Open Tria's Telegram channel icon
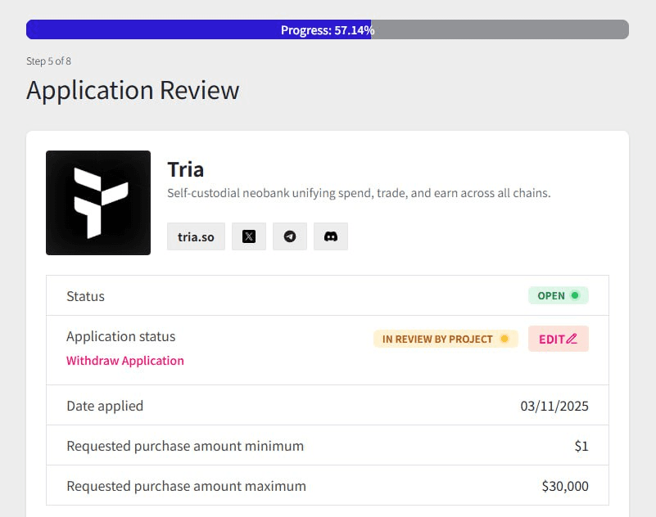The width and height of the screenshot is (656, 517). pyautogui.click(x=290, y=236)
